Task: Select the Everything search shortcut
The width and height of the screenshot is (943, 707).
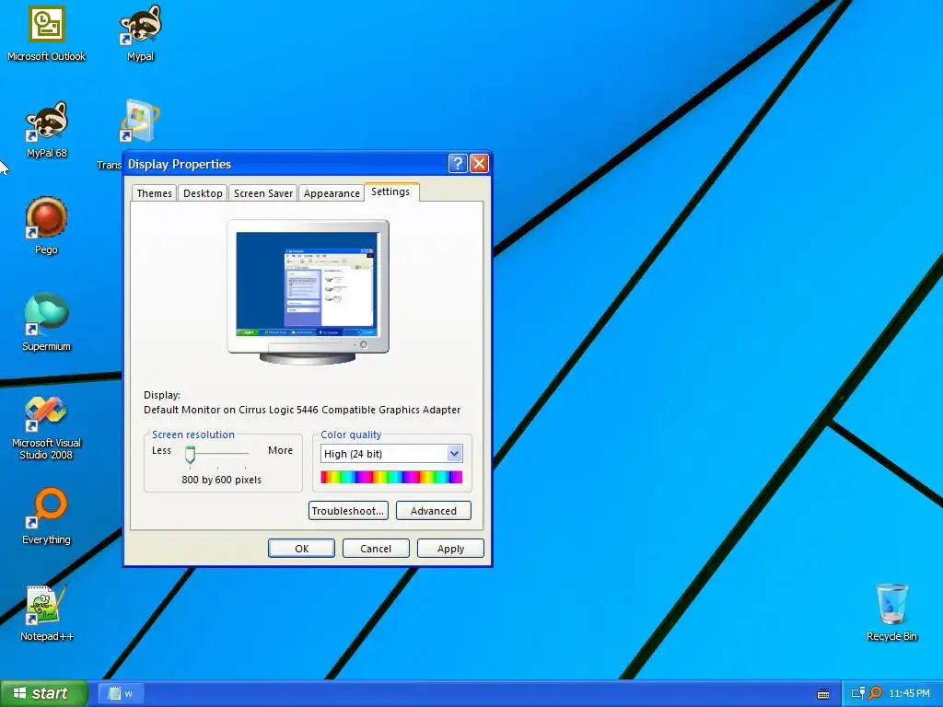Action: click(46, 516)
